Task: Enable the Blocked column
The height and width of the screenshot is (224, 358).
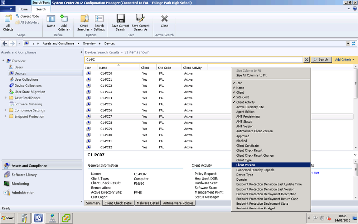Action: tap(271, 141)
